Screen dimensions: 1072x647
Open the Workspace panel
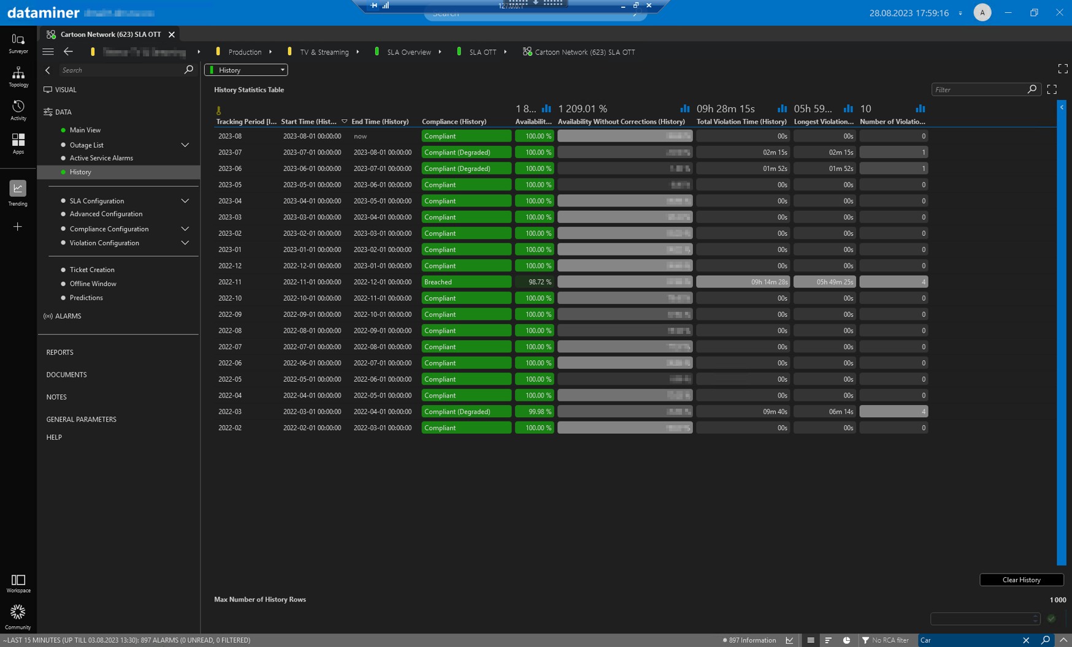point(18,583)
